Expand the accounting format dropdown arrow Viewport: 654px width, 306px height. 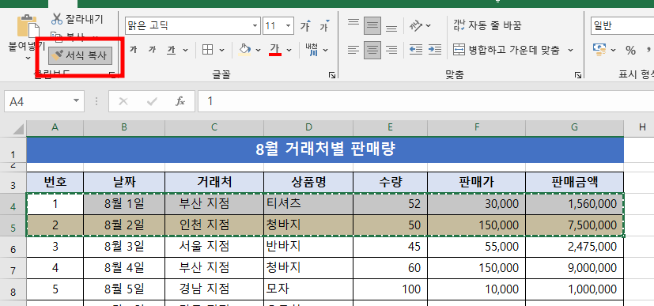[x=613, y=51]
